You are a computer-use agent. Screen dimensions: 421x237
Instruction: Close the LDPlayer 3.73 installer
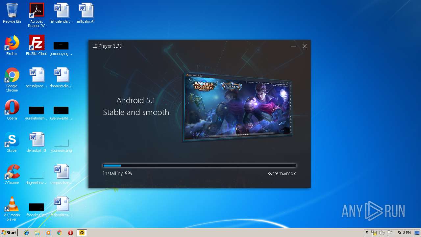(305, 46)
